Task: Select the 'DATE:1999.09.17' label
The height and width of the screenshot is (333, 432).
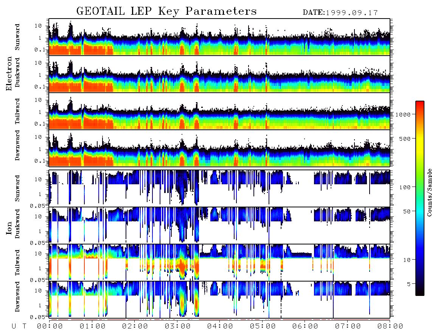Action: tap(340, 12)
